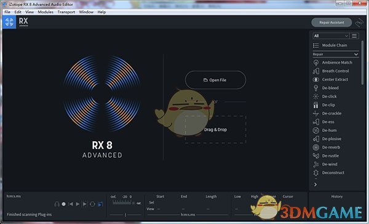Click the iZotope RX logo icon
This screenshot has height=224, width=369.
pos(9,22)
